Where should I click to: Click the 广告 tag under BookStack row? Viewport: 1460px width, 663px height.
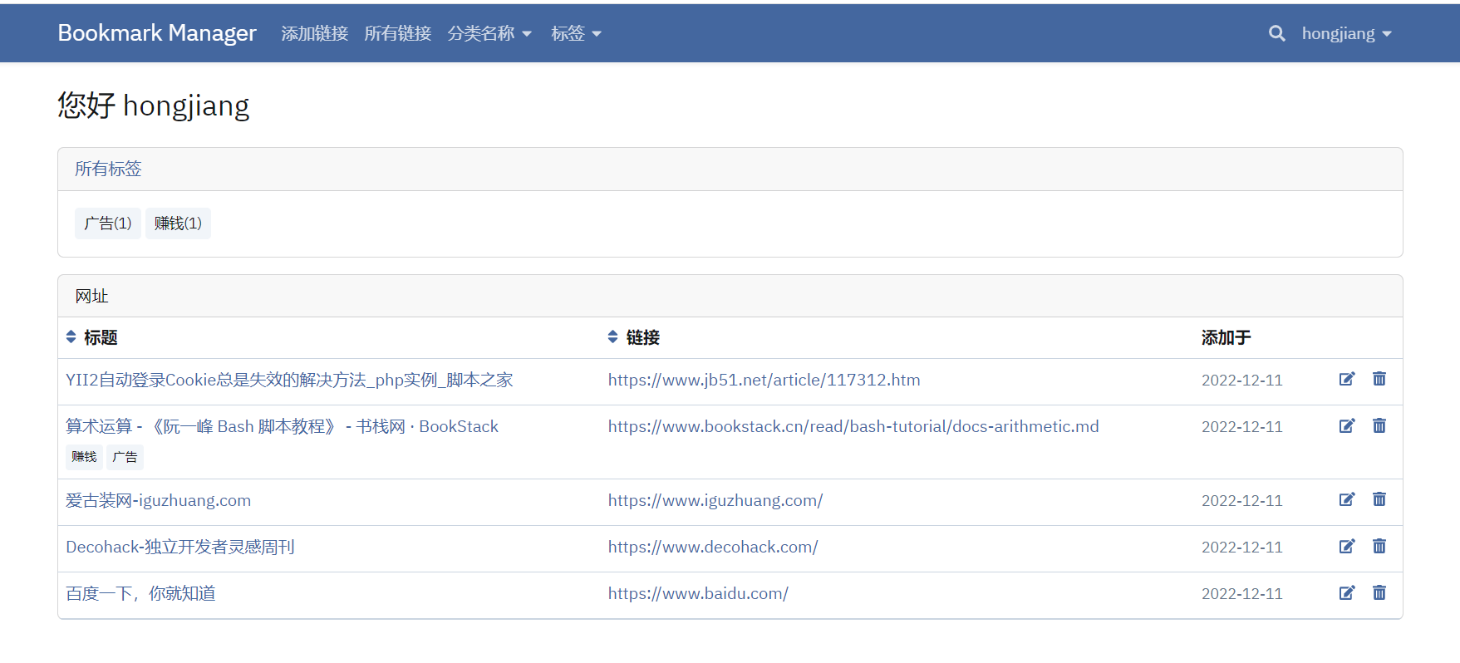(125, 457)
